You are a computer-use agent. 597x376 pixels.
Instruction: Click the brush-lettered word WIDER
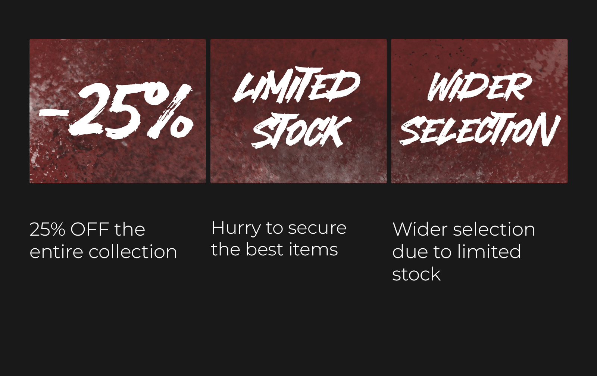479,86
